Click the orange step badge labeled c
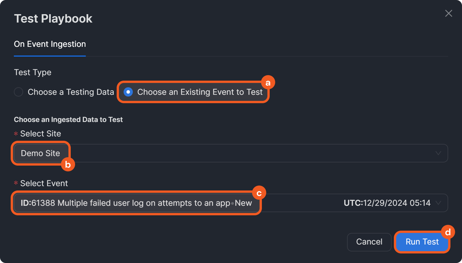This screenshot has height=263, width=462. 259,193
